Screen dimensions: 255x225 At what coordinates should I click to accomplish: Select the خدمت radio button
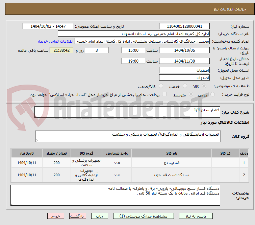point(185,86)
